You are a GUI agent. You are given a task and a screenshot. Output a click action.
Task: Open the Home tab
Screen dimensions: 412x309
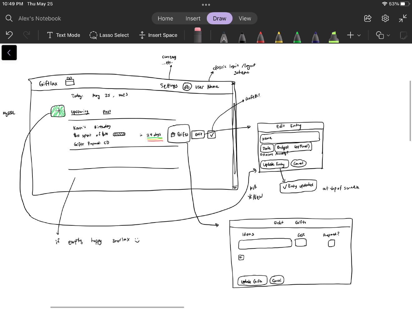165,18
